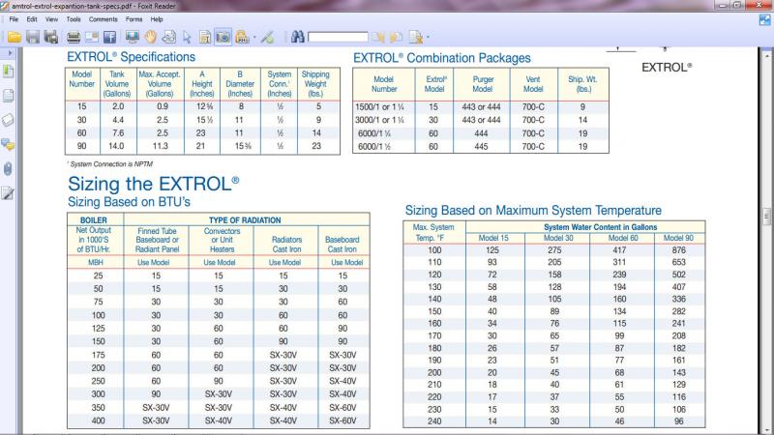Click the green pen signature icon
This screenshot has width=774, height=435.
(x=268, y=37)
